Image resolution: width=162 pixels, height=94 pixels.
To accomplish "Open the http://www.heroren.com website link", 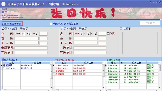I will tap(12, 17).
